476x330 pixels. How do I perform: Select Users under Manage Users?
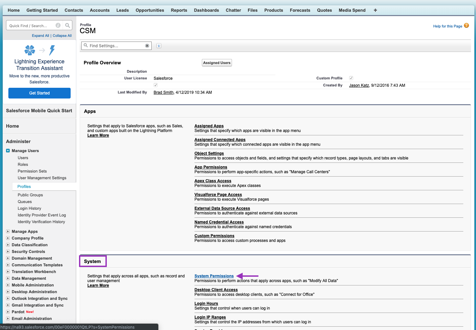pyautogui.click(x=23, y=158)
